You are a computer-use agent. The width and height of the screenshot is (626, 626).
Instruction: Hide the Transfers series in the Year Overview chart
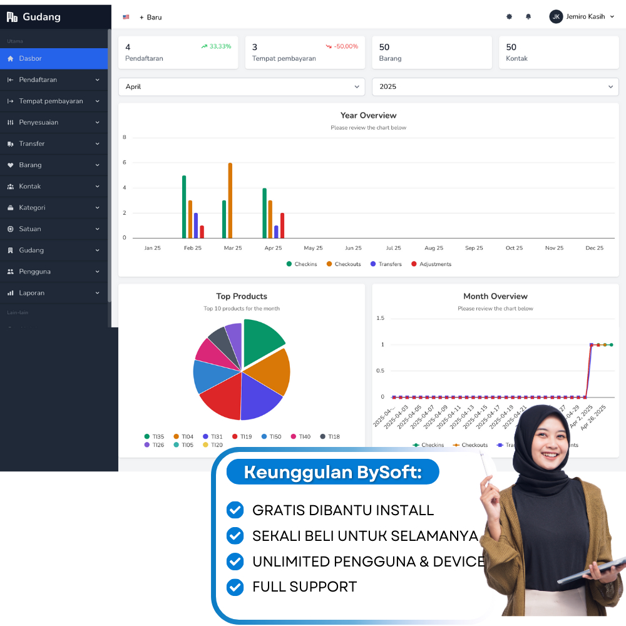click(386, 264)
